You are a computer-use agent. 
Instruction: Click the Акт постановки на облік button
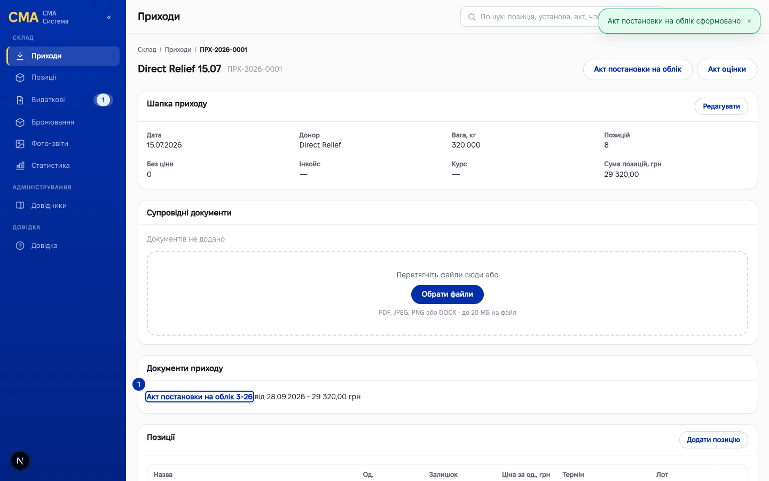[638, 69]
